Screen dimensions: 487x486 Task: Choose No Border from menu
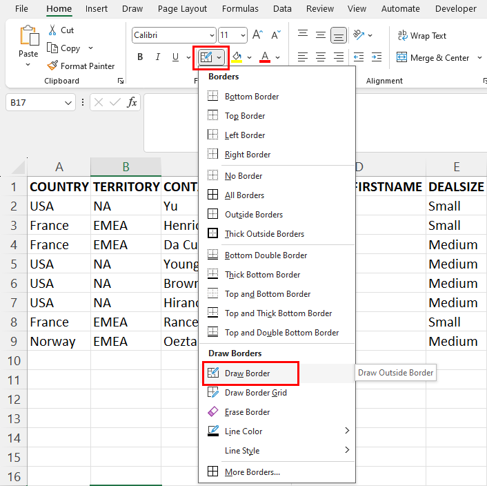point(277,175)
